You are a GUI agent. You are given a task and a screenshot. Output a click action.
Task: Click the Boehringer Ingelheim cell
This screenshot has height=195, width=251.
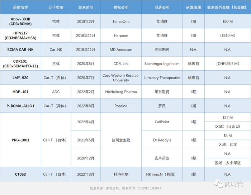point(162,64)
